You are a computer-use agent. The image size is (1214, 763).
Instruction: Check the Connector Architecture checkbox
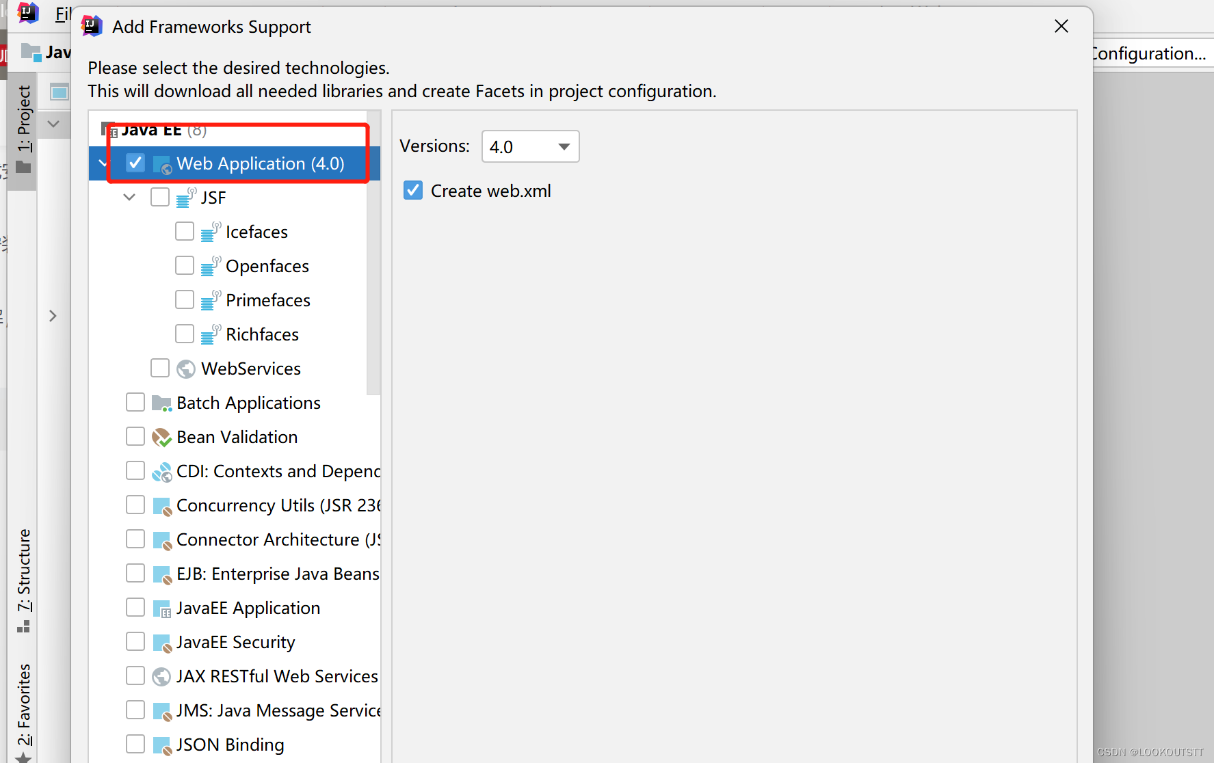135,539
